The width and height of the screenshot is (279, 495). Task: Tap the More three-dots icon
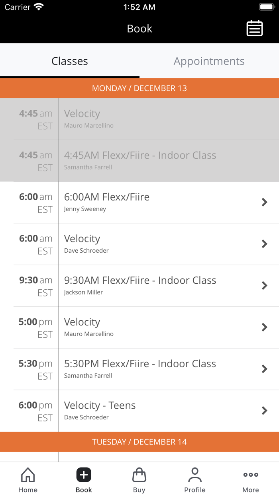pos(251,475)
